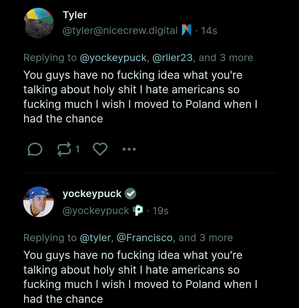Open the yockeypuck display name link
Screen dimensions: 299x308
92,194
